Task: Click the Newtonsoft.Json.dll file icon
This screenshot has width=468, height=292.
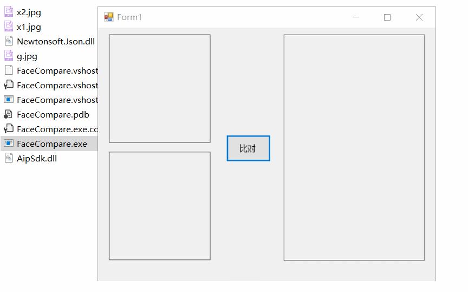Action: [9, 41]
